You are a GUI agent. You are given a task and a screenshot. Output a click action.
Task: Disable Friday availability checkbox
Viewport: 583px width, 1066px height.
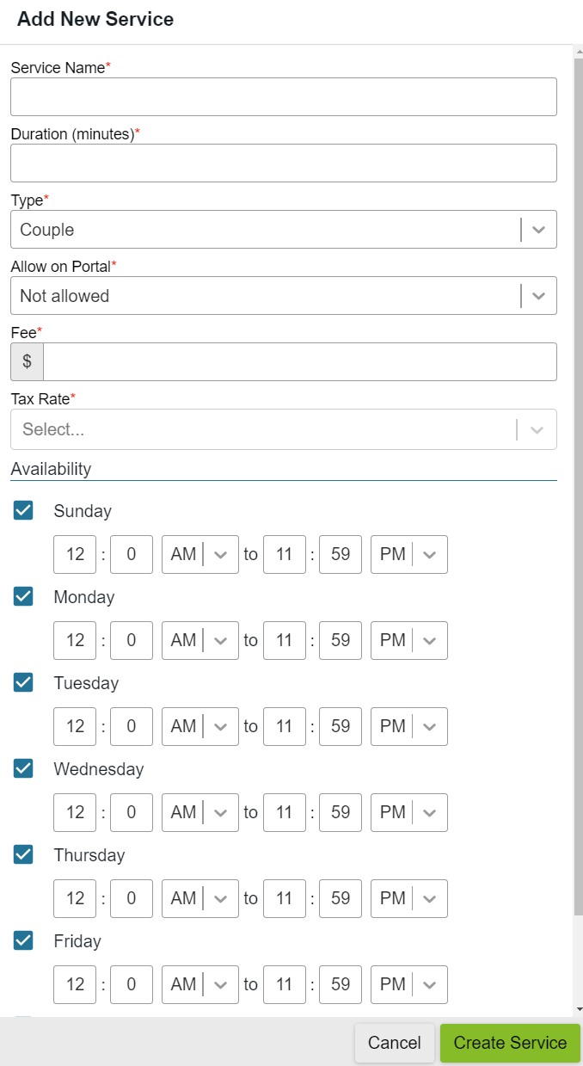coord(23,940)
